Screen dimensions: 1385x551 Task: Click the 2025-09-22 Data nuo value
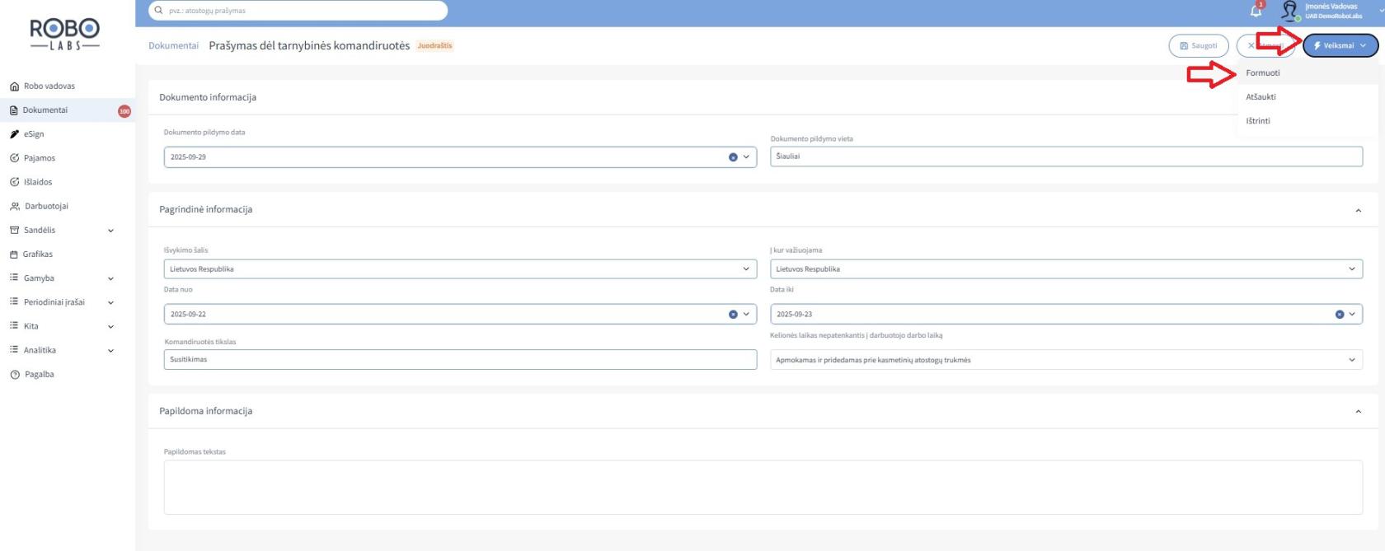(x=188, y=314)
